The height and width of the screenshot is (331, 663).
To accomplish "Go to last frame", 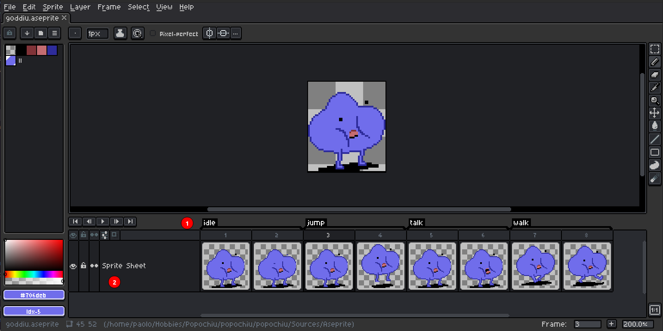I will tap(130, 221).
